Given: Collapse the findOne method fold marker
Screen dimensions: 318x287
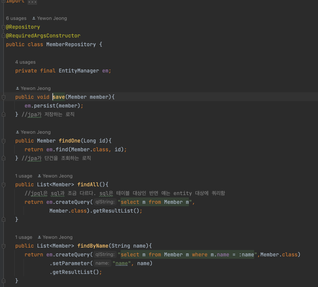Looking at the screenshot, I should tap(3, 141).
